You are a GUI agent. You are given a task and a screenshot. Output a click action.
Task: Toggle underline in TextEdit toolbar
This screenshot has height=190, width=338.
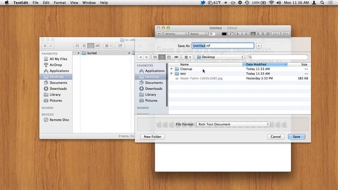click(x=247, y=34)
